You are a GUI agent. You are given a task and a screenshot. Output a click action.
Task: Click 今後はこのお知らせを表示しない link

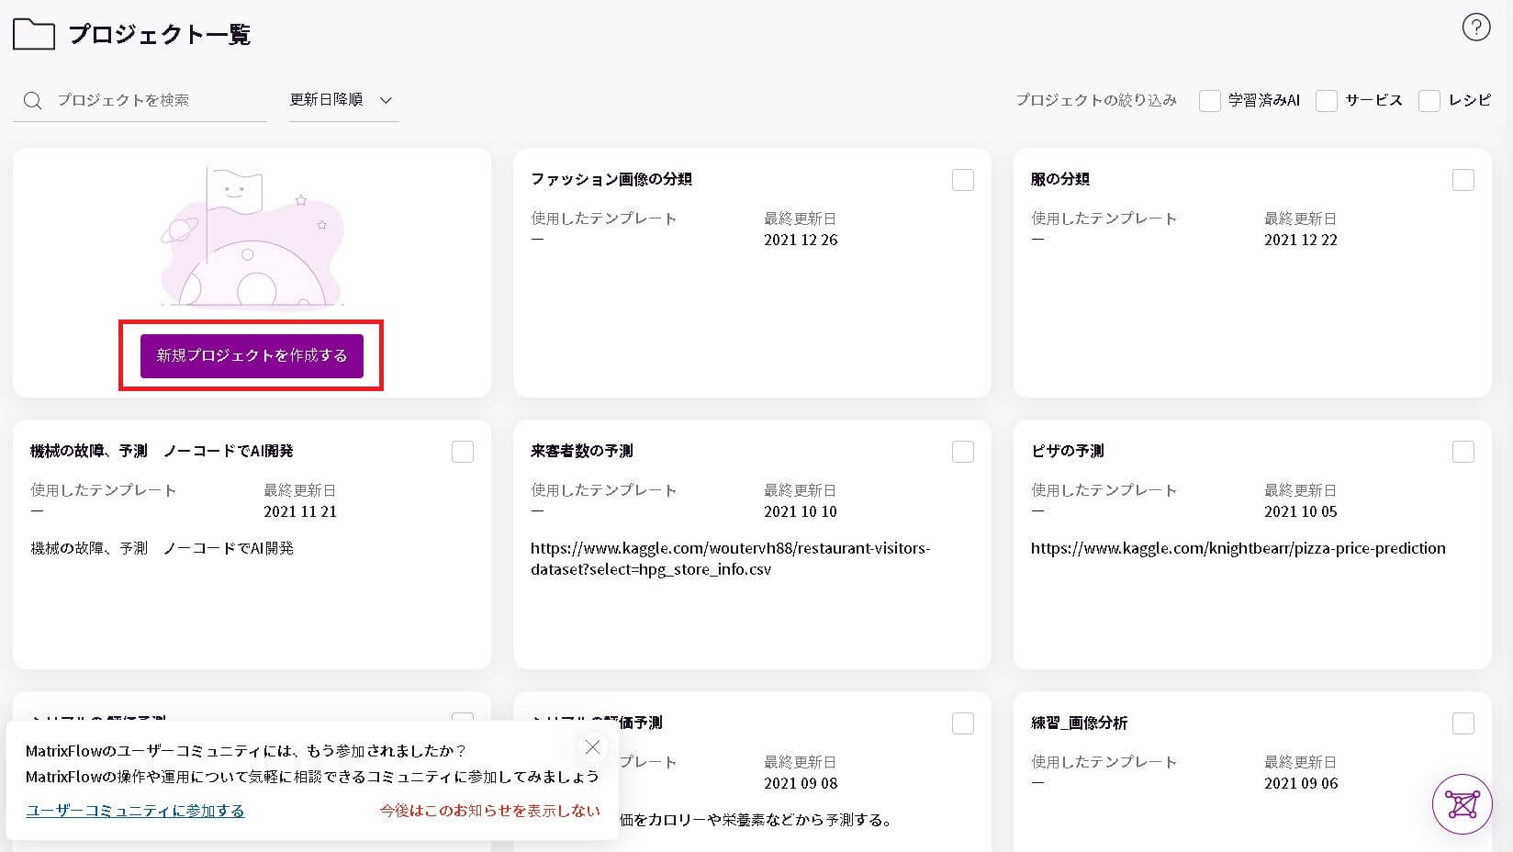pos(490,811)
